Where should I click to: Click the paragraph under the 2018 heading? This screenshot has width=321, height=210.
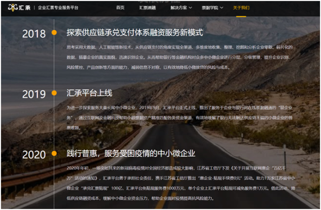[x=180, y=57]
